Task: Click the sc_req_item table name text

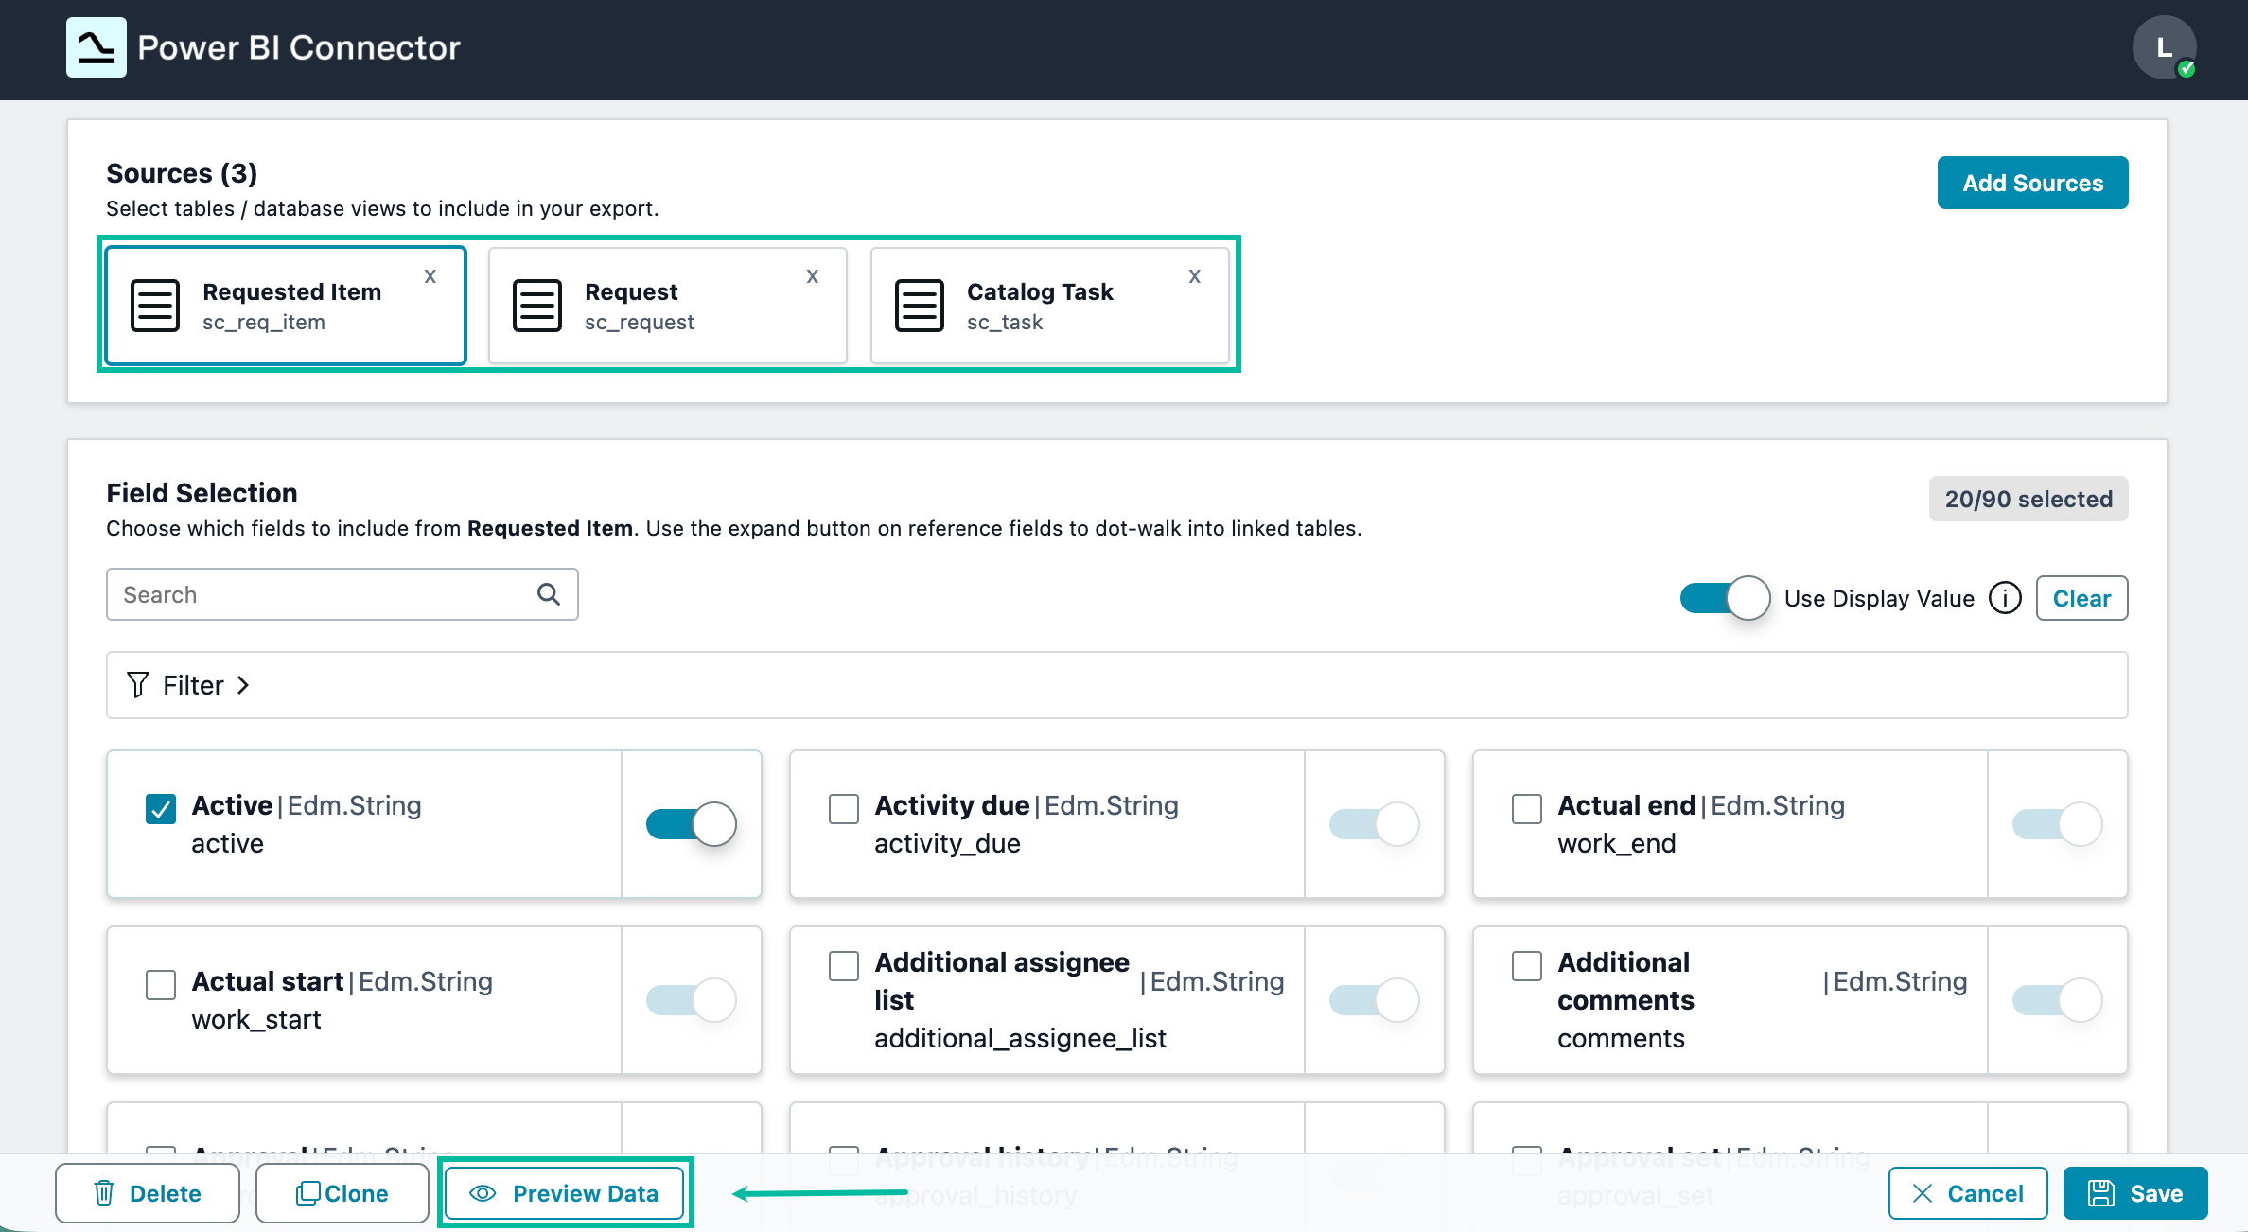Action: (x=264, y=323)
